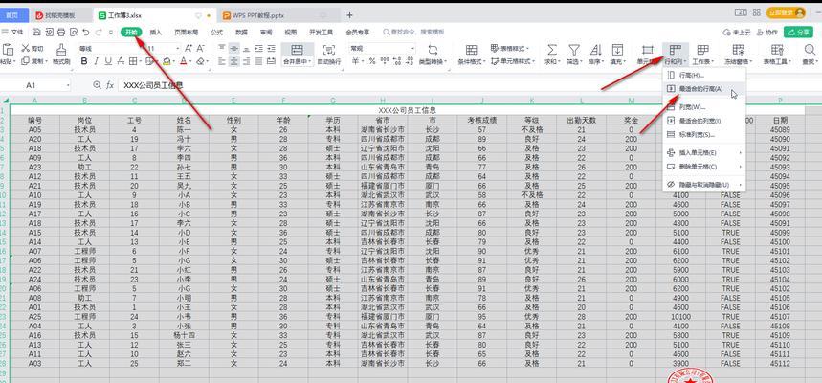The image size is (822, 383).
Task: Switch to the 页面布局 Page Layout tab
Action: 186,32
